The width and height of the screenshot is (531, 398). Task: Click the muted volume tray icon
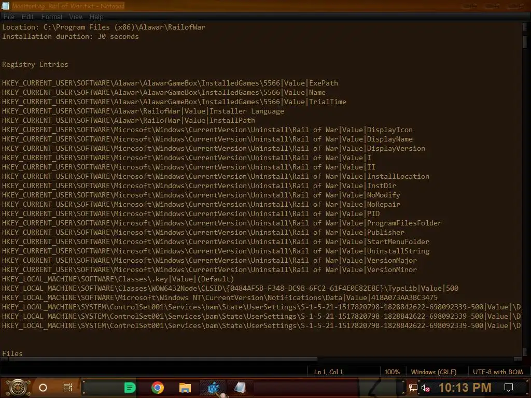pos(425,388)
